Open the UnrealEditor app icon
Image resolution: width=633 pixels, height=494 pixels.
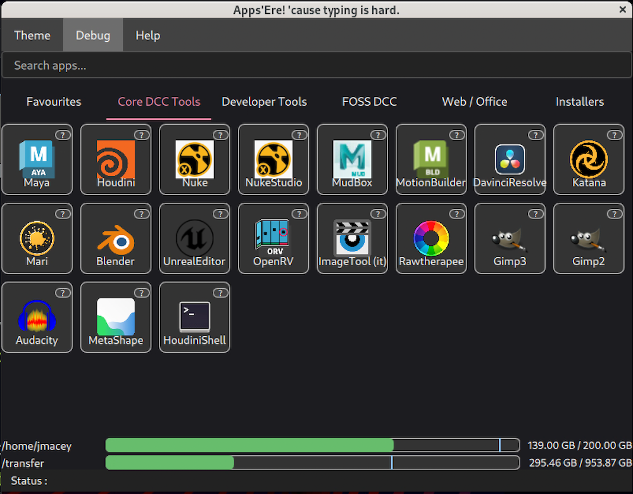click(194, 237)
